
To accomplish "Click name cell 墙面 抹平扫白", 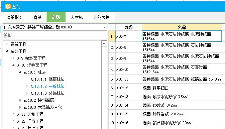I will [182, 88].
